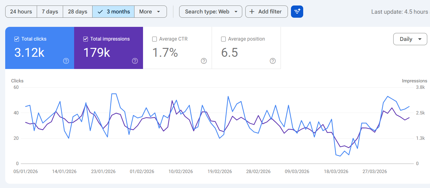Image resolution: width=430 pixels, height=188 pixels.
Task: Click the plus icon in Add filter
Action: click(x=252, y=12)
